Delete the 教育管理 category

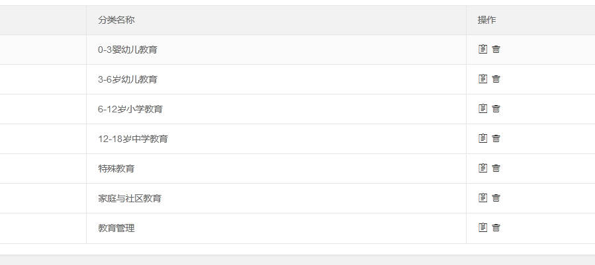point(496,227)
